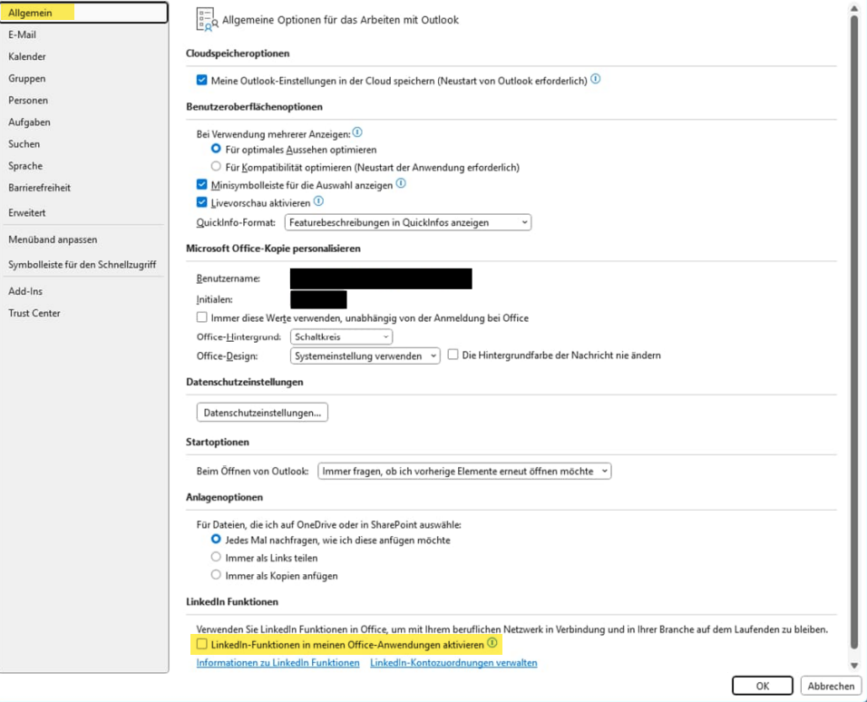Screen dimensions: 867x702
Task: Open the QuickInfo-Format dropdown
Action: [407, 222]
